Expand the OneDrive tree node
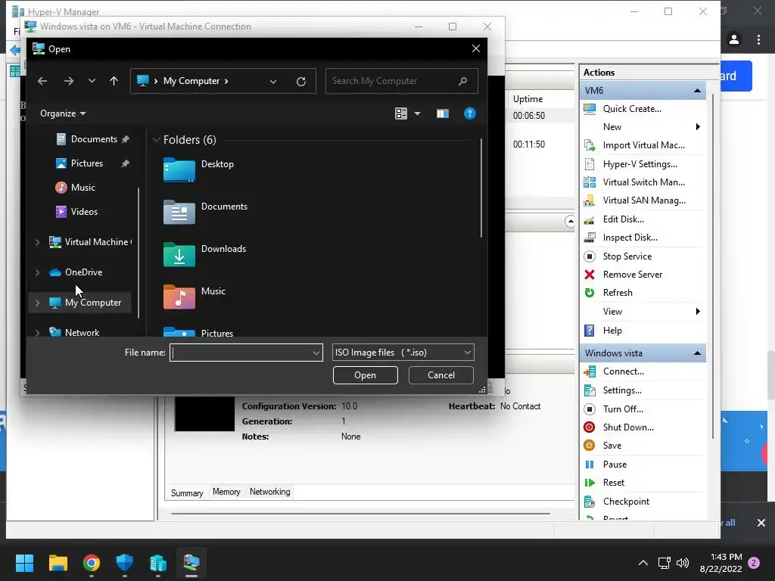Image resolution: width=775 pixels, height=581 pixels. pos(38,272)
